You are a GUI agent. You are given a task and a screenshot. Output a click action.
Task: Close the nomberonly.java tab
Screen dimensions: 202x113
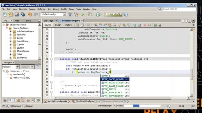coord(82,21)
